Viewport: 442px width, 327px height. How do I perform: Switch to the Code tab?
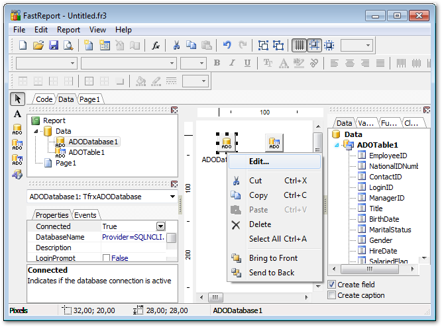click(44, 99)
